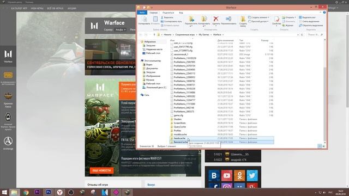Sort by Дата изменения column header
This screenshot has width=349, height=196.
pyautogui.click(x=225, y=40)
